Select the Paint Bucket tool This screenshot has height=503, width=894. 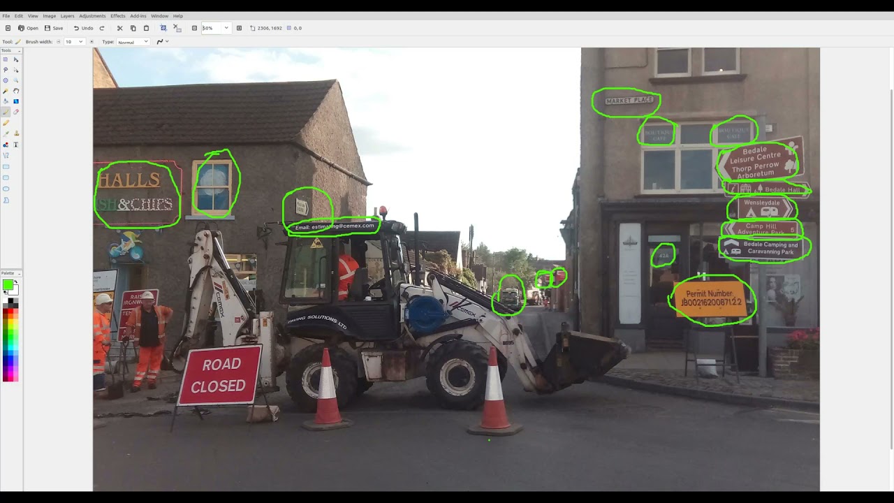(6, 101)
